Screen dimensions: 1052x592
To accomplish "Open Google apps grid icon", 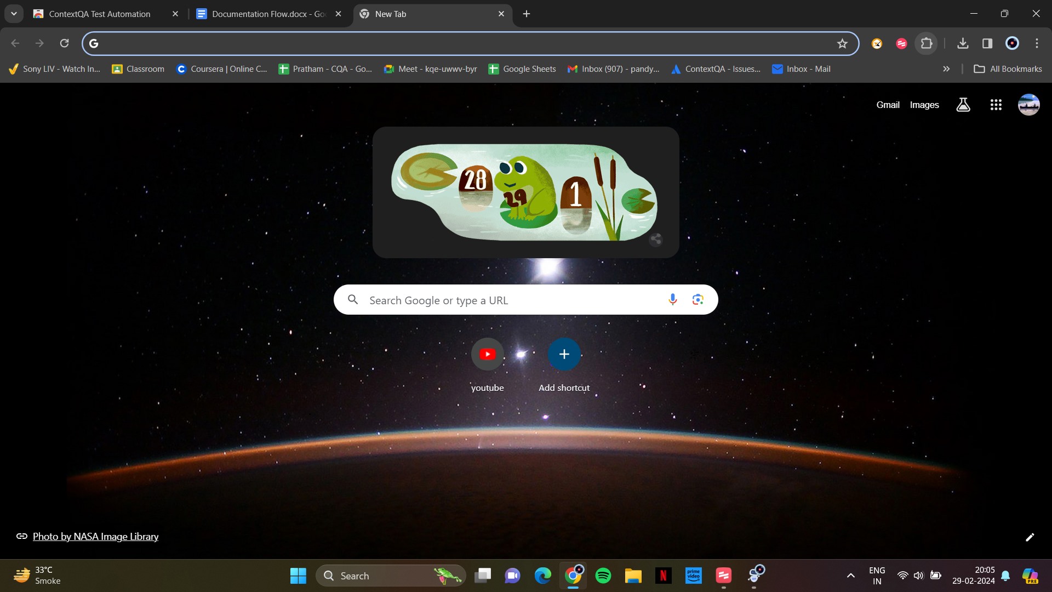I will (x=996, y=105).
